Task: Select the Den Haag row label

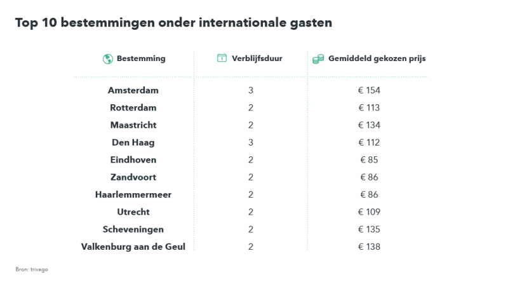Action: pos(133,142)
